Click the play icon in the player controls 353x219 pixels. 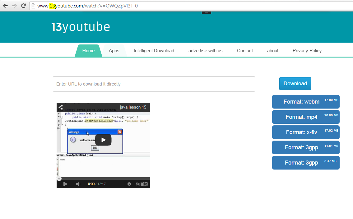click(65, 184)
